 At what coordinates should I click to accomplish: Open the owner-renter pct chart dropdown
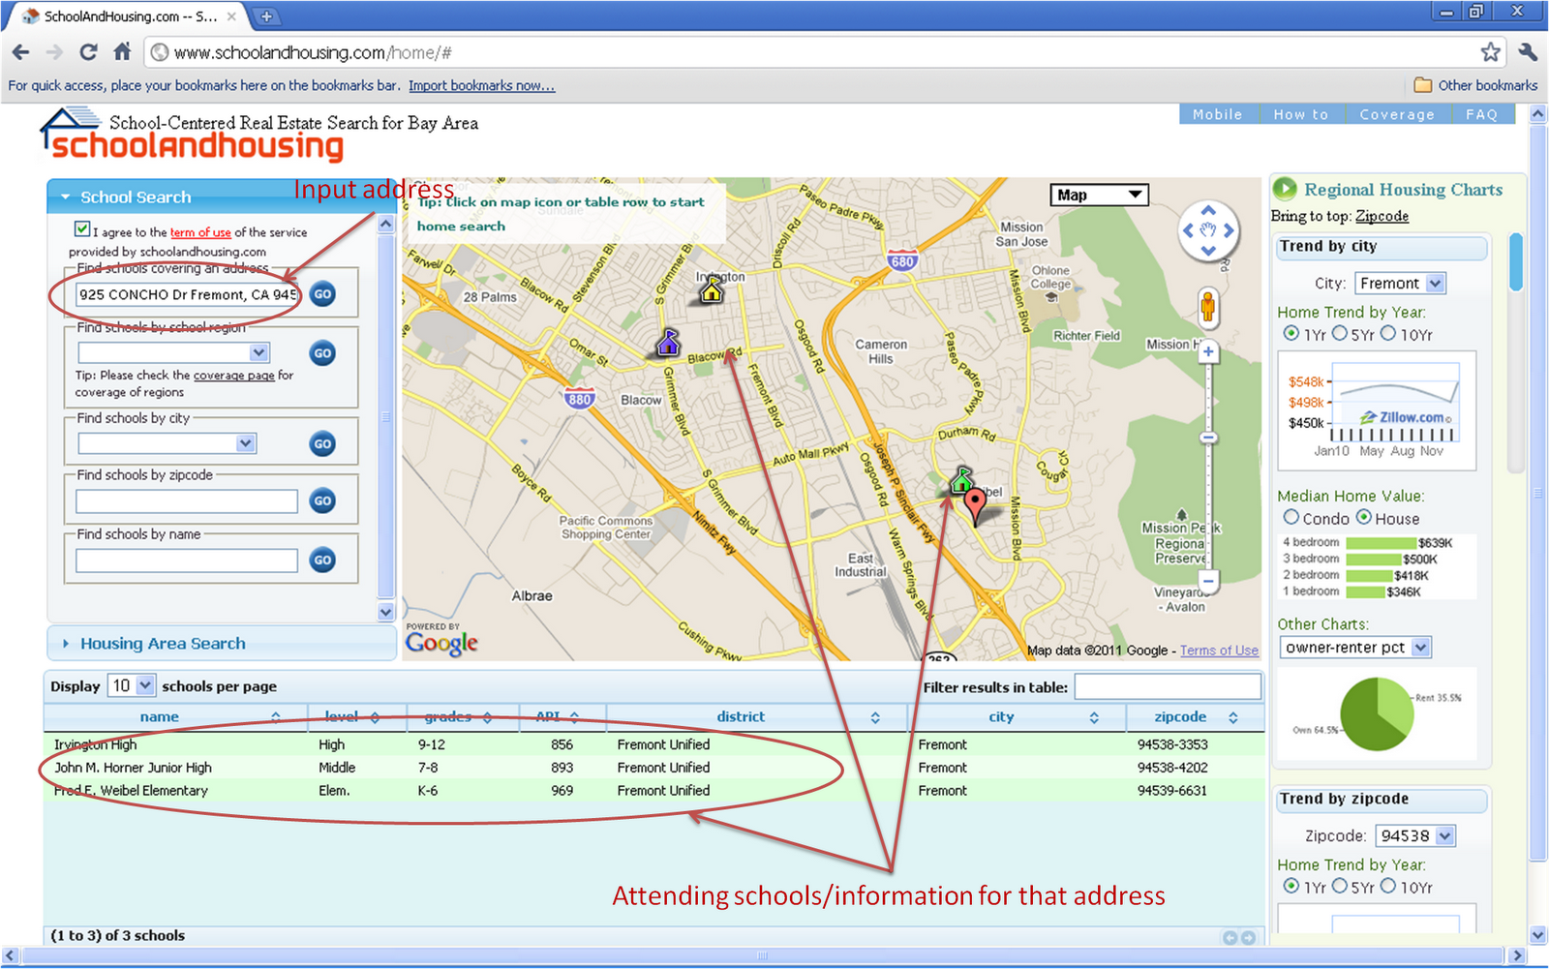[1355, 648]
